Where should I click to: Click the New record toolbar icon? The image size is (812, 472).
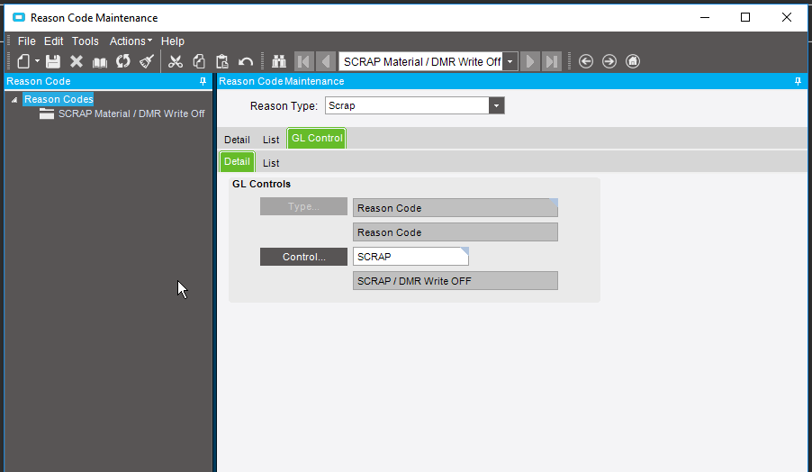tap(23, 61)
